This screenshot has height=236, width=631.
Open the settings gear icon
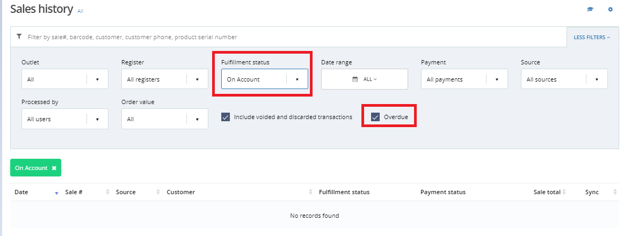pos(611,9)
